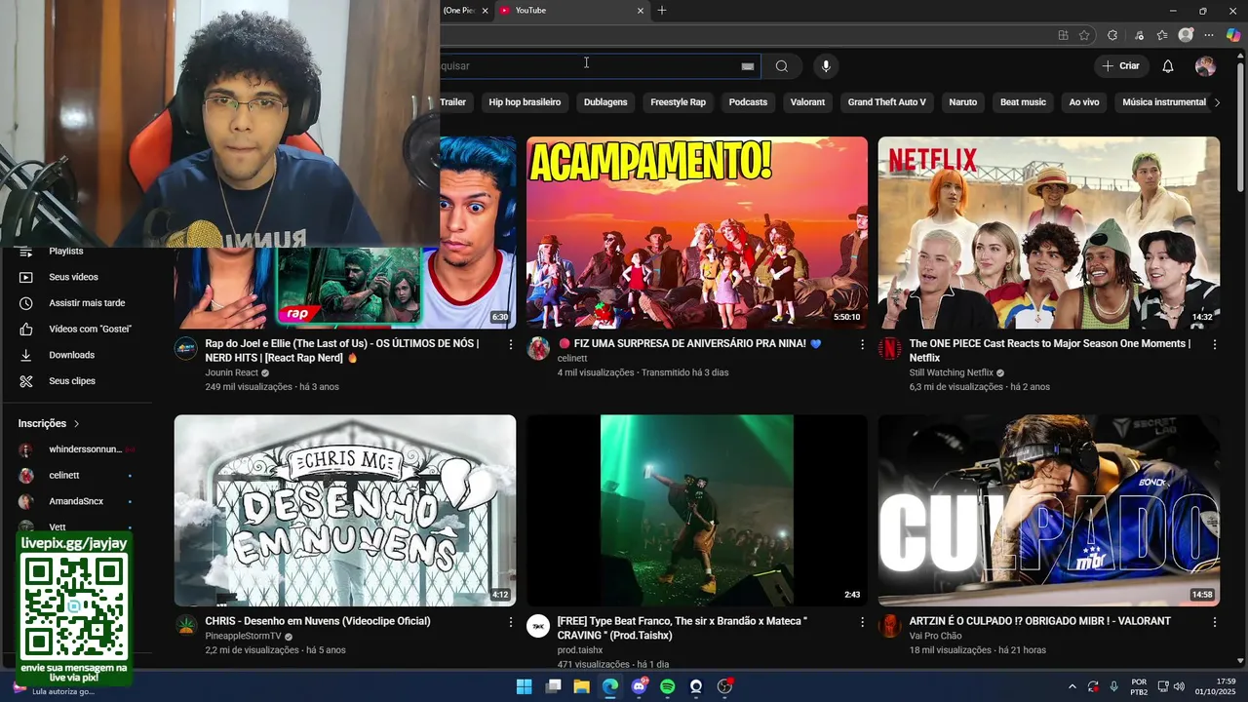Open browser extensions puzzle icon
Image resolution: width=1248 pixels, height=702 pixels.
point(1112,35)
